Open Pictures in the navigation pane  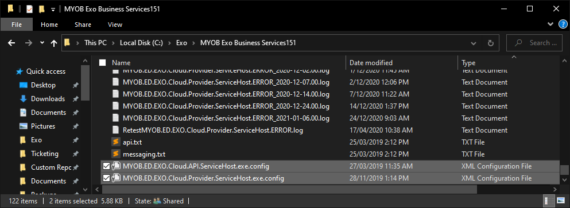click(x=43, y=126)
